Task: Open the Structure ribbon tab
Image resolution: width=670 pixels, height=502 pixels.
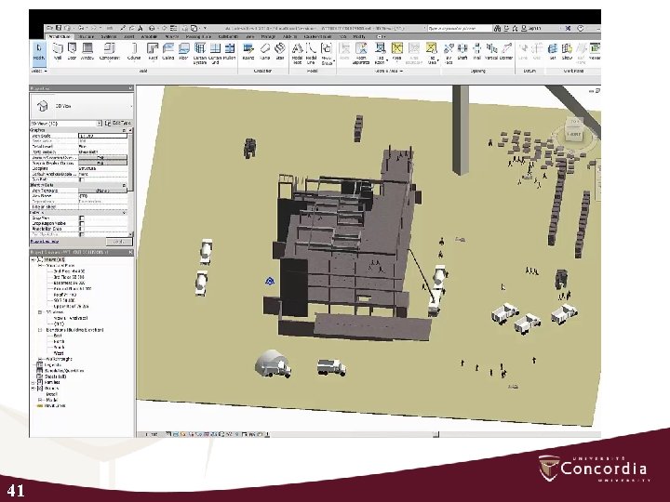Action: pos(87,36)
